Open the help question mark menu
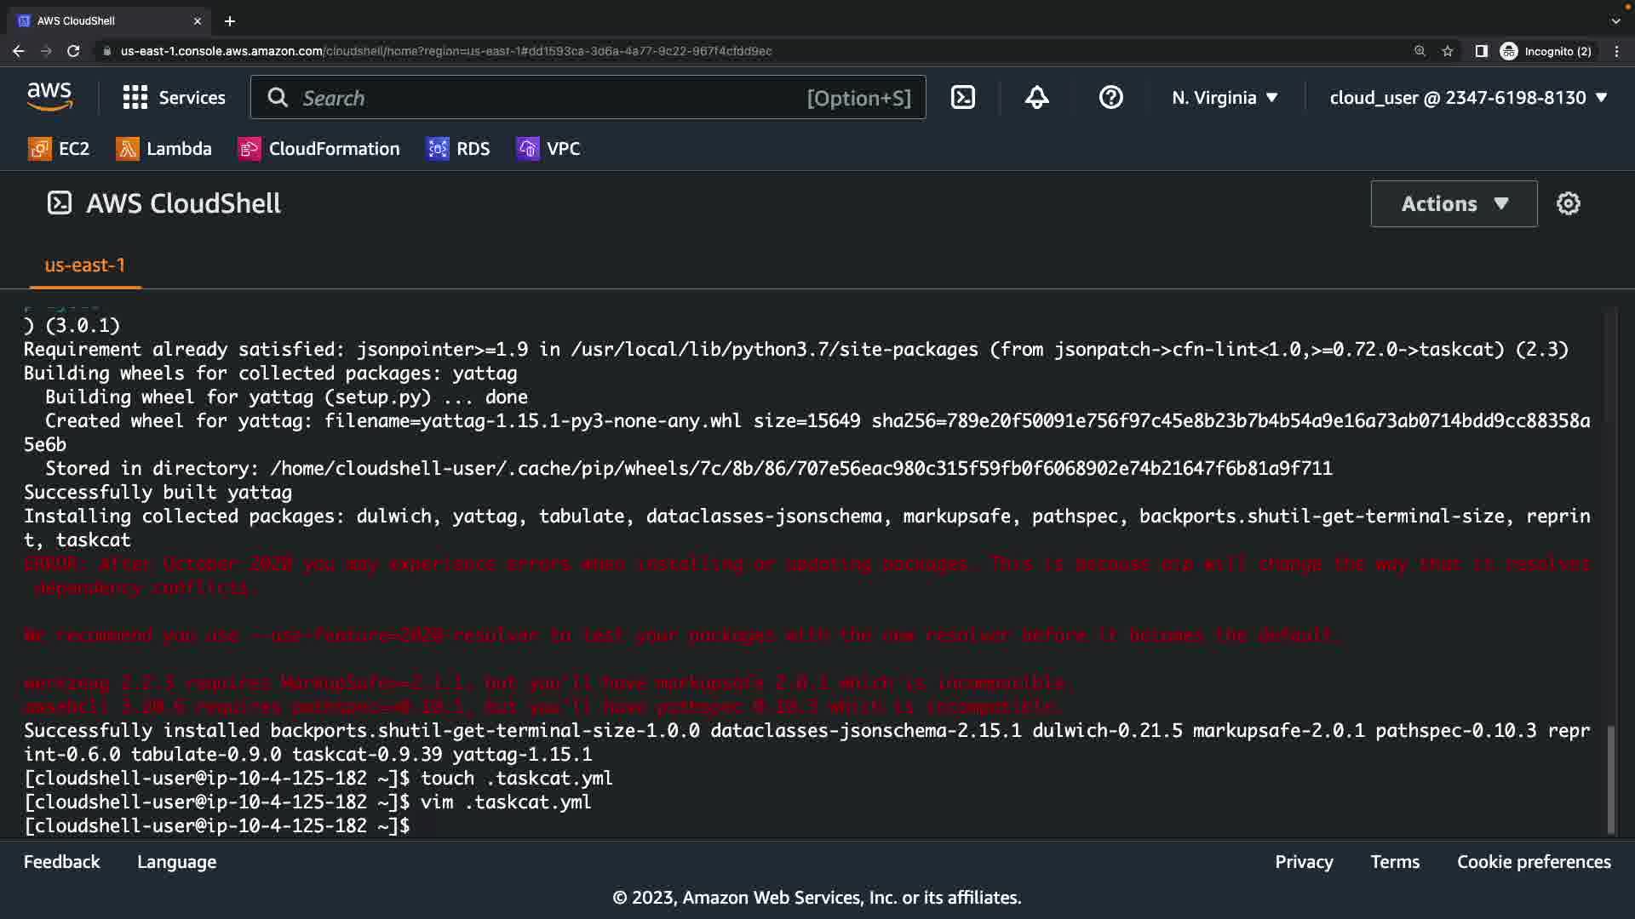The width and height of the screenshot is (1635, 919). tap(1110, 98)
